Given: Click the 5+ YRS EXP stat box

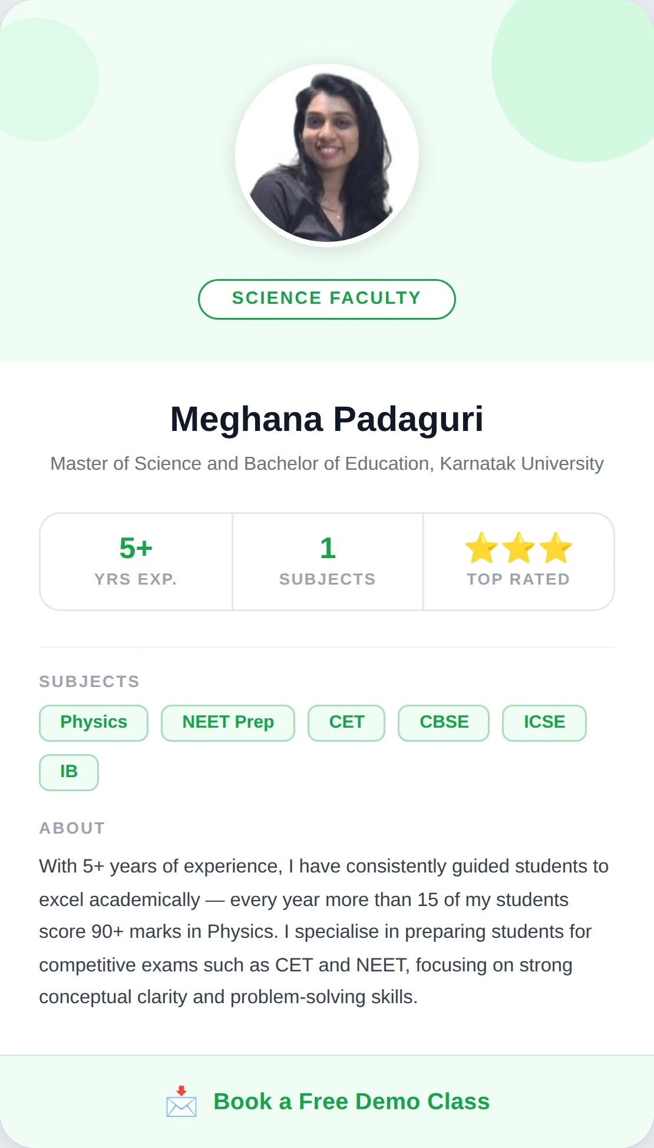Looking at the screenshot, I should tap(136, 559).
